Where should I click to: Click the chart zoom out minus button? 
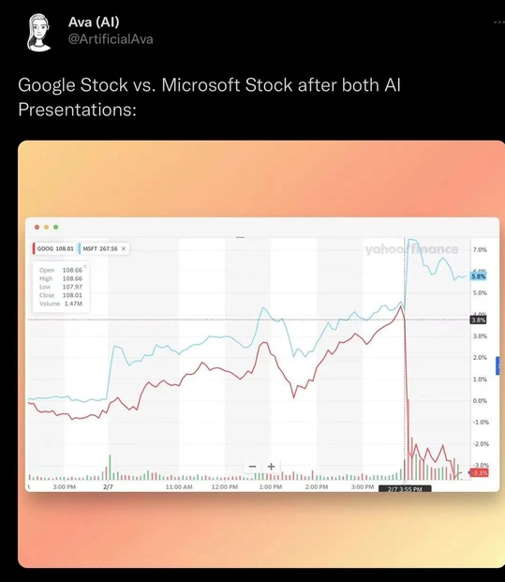pyautogui.click(x=252, y=466)
